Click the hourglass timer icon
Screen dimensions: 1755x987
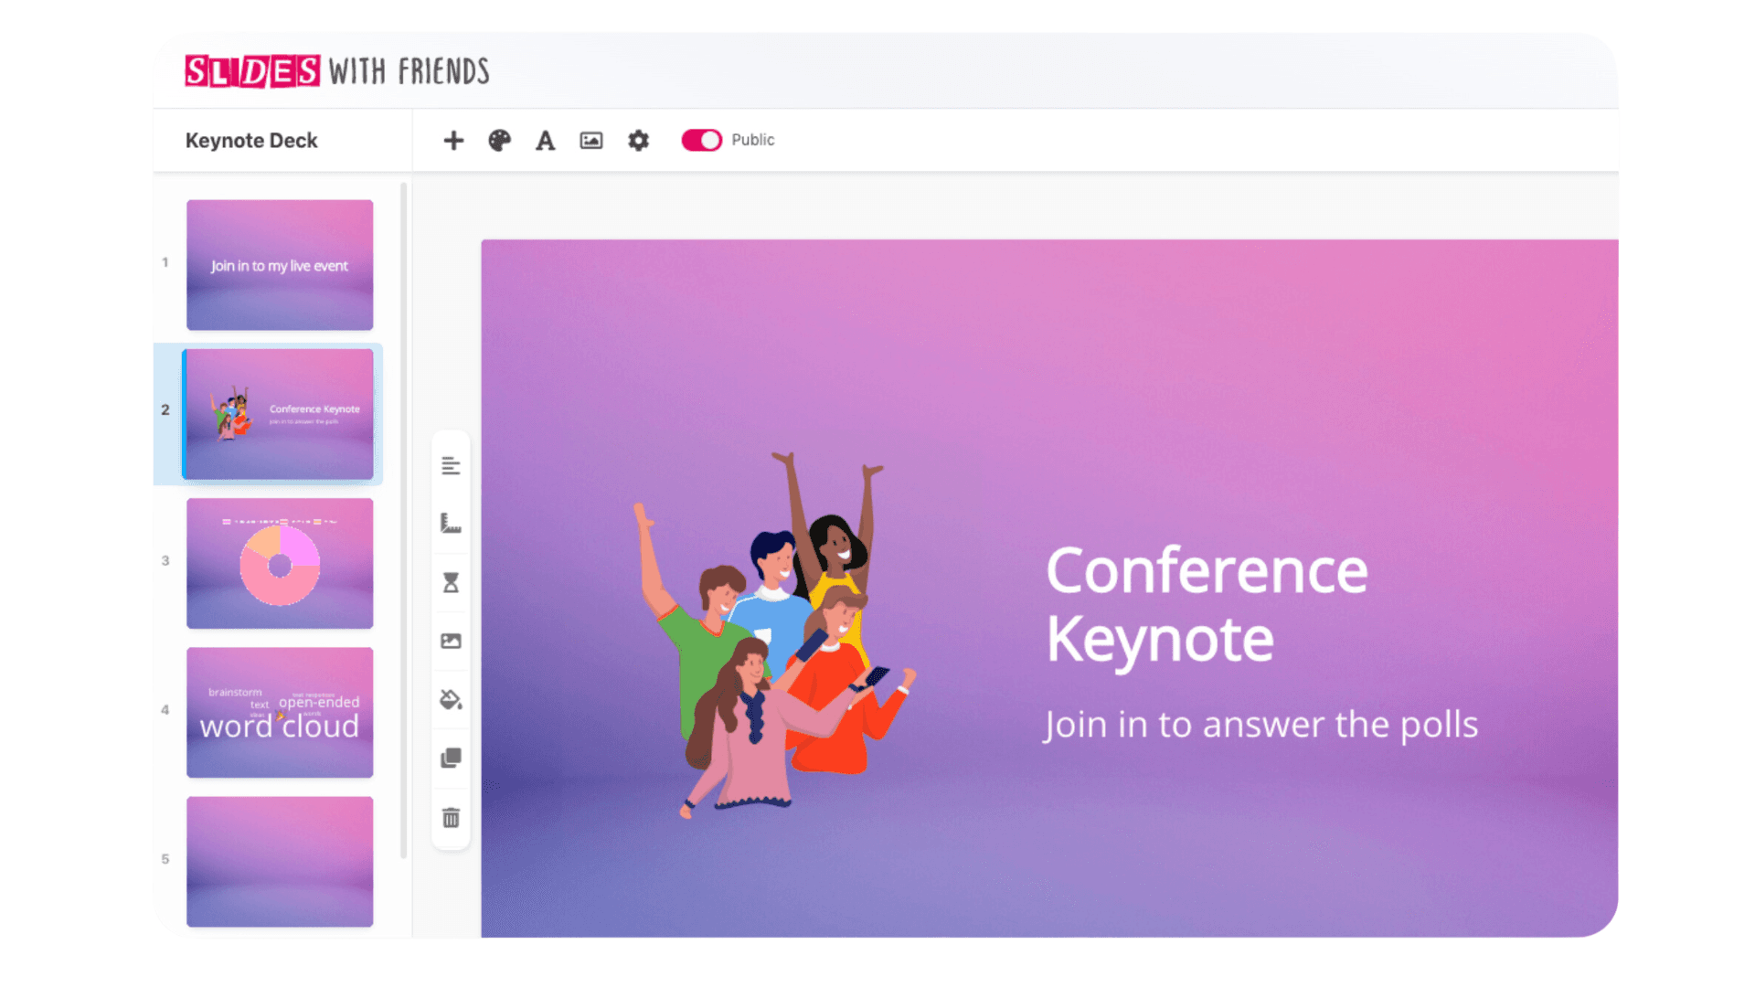451,582
